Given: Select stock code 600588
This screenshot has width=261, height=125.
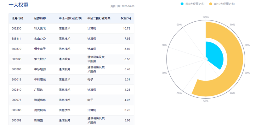Looking at the screenshot, I should (16, 110).
